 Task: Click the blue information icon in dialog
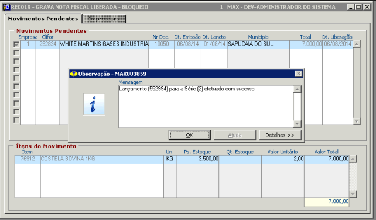[x=94, y=104]
